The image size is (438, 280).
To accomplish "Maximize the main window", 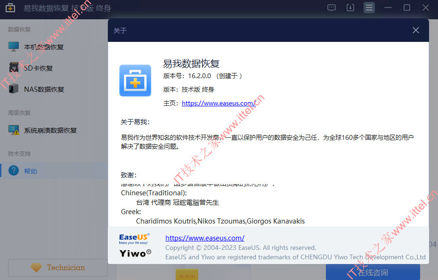I will point(407,8).
